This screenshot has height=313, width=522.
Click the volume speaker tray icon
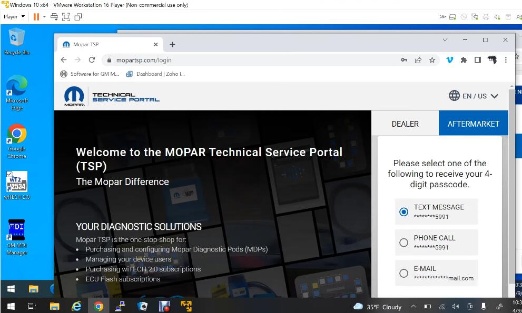coord(456,306)
